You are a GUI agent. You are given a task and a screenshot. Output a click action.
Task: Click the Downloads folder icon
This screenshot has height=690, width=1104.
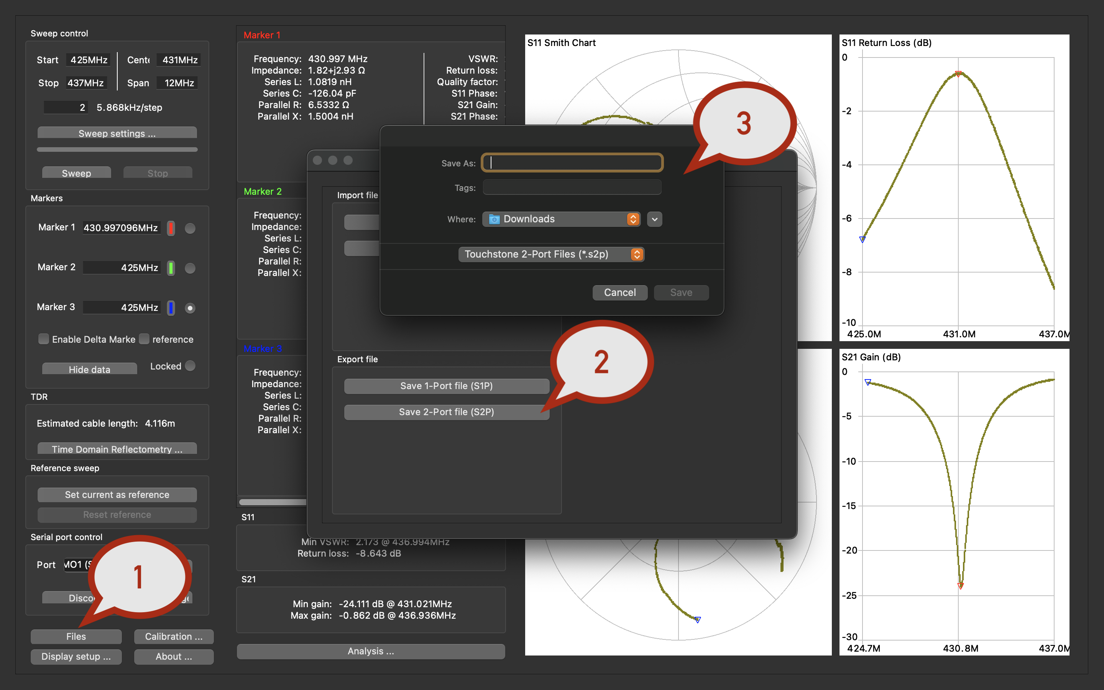494,220
